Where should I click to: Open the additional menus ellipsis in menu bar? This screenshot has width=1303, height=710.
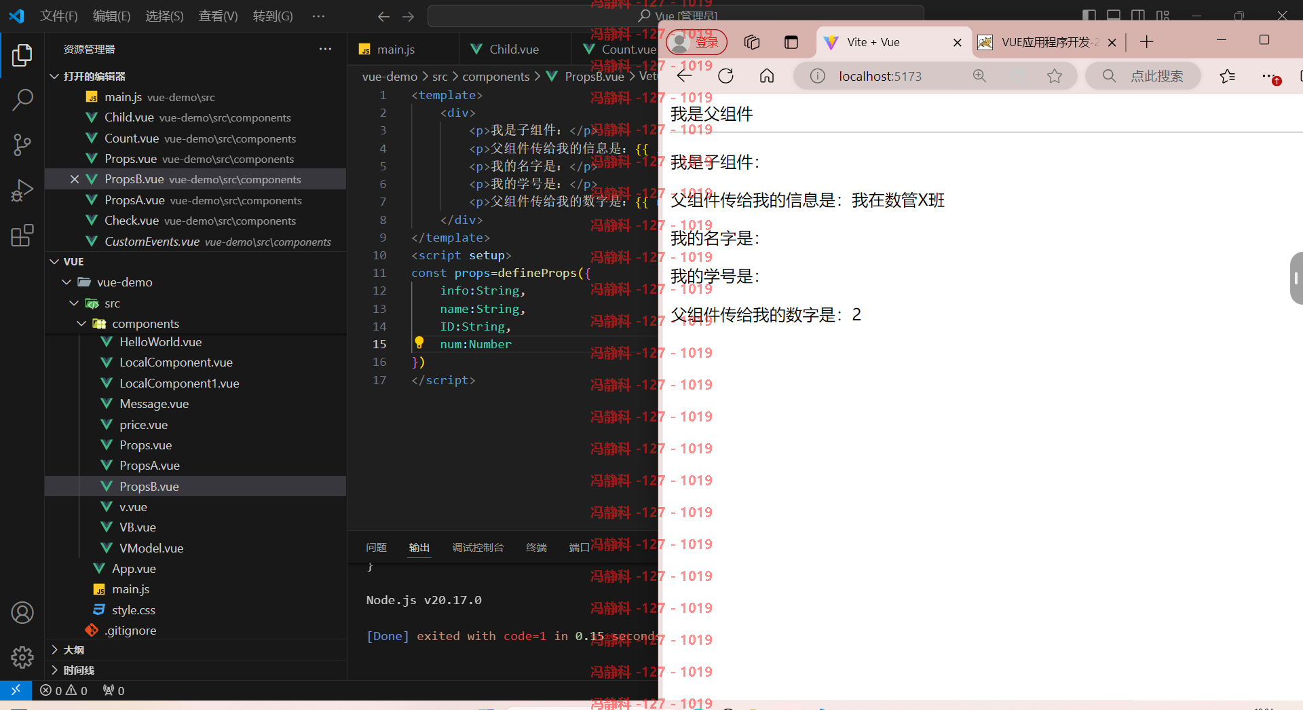pyautogui.click(x=318, y=16)
